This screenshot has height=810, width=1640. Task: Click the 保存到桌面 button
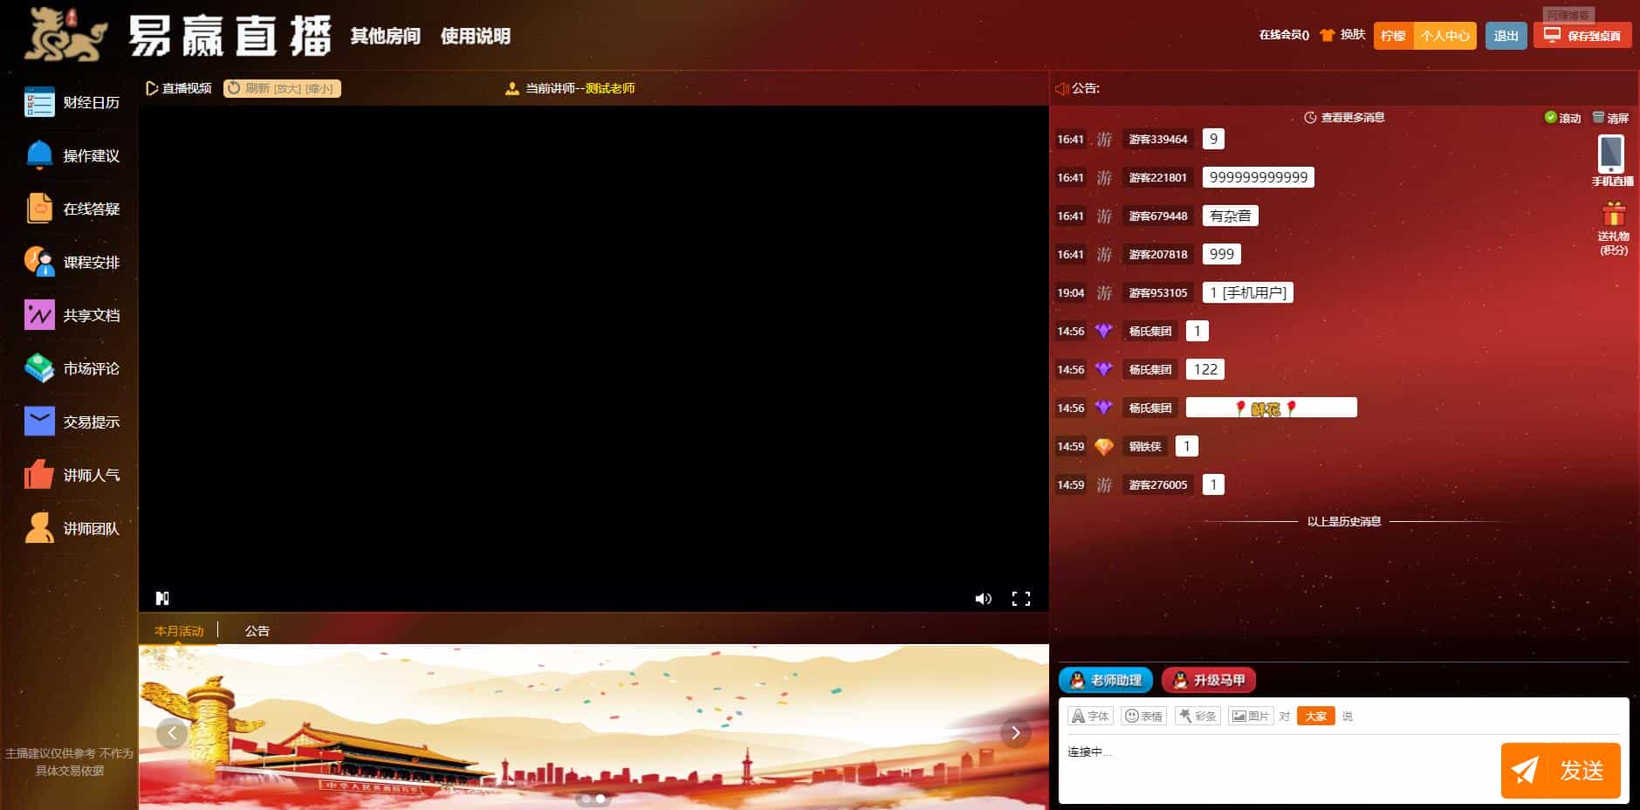point(1582,36)
